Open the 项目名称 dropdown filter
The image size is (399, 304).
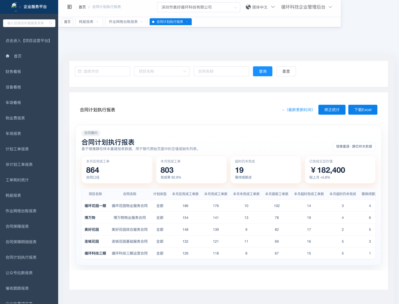[x=162, y=71]
